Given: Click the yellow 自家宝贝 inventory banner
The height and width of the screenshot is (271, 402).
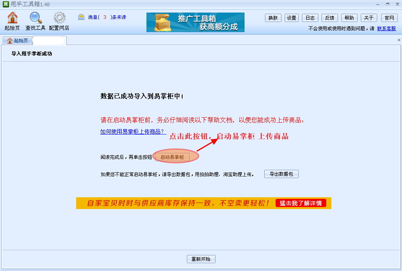Looking at the screenshot, I should point(204,203).
